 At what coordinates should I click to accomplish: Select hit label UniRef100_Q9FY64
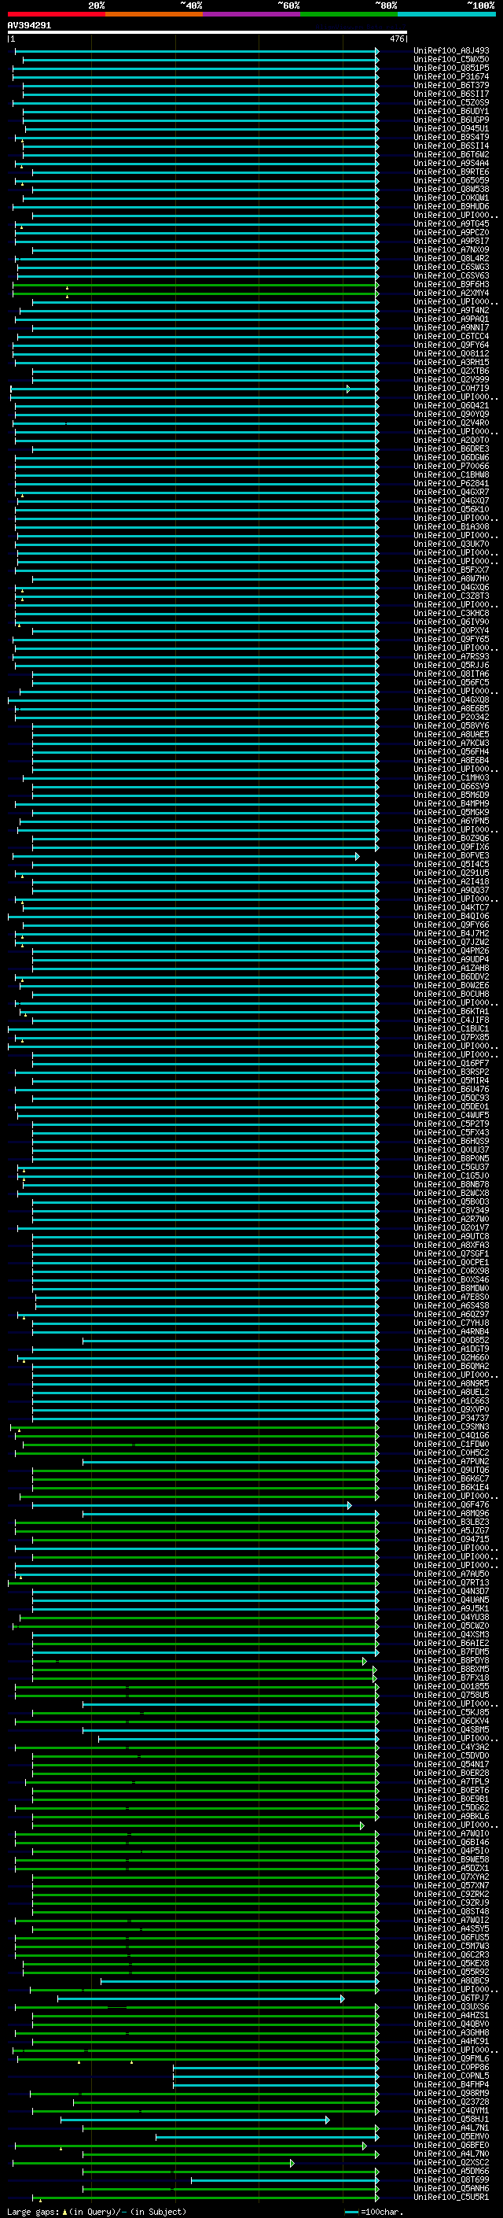[x=451, y=345]
